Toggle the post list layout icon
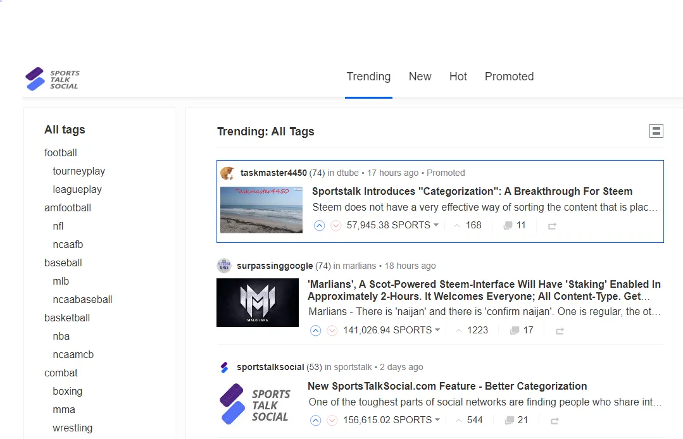Viewport: 683px width, 439px height. (x=656, y=131)
